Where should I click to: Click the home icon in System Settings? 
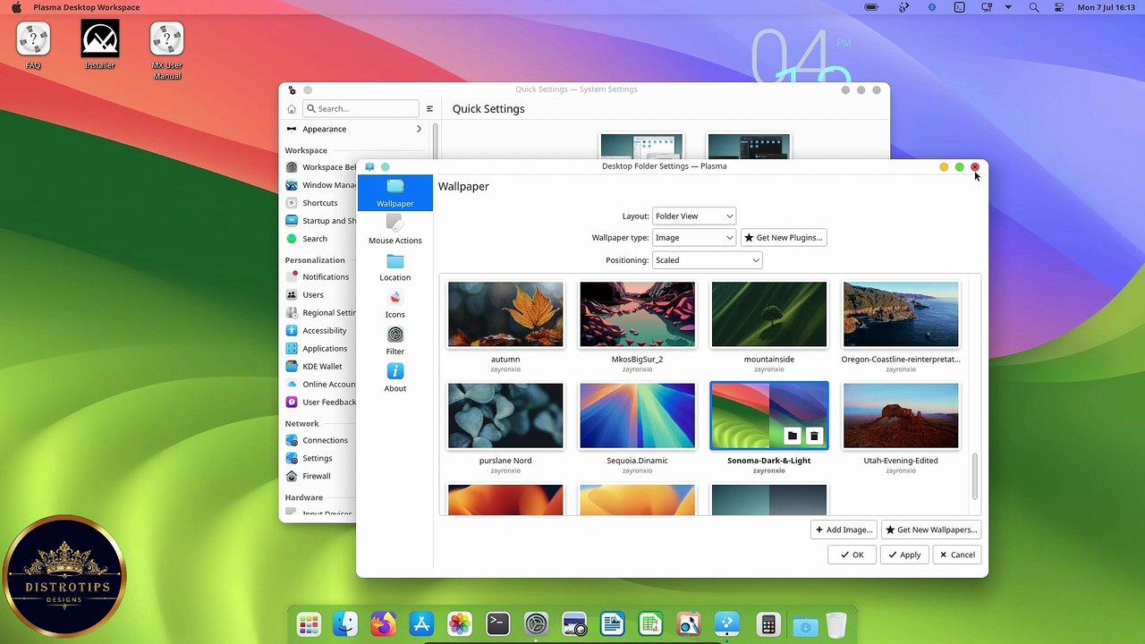click(x=292, y=109)
